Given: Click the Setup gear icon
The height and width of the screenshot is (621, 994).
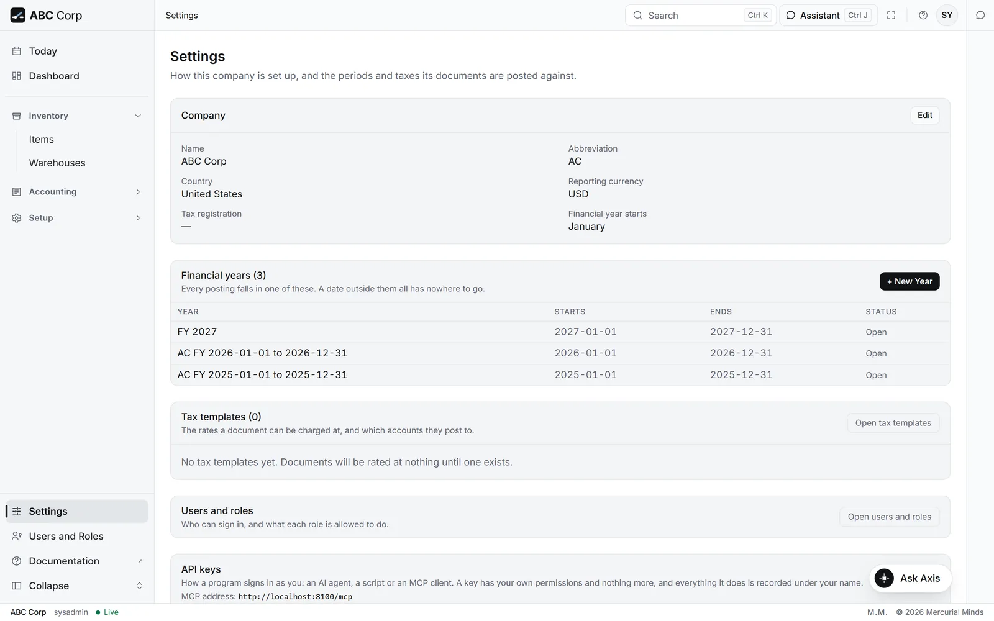Looking at the screenshot, I should point(17,218).
